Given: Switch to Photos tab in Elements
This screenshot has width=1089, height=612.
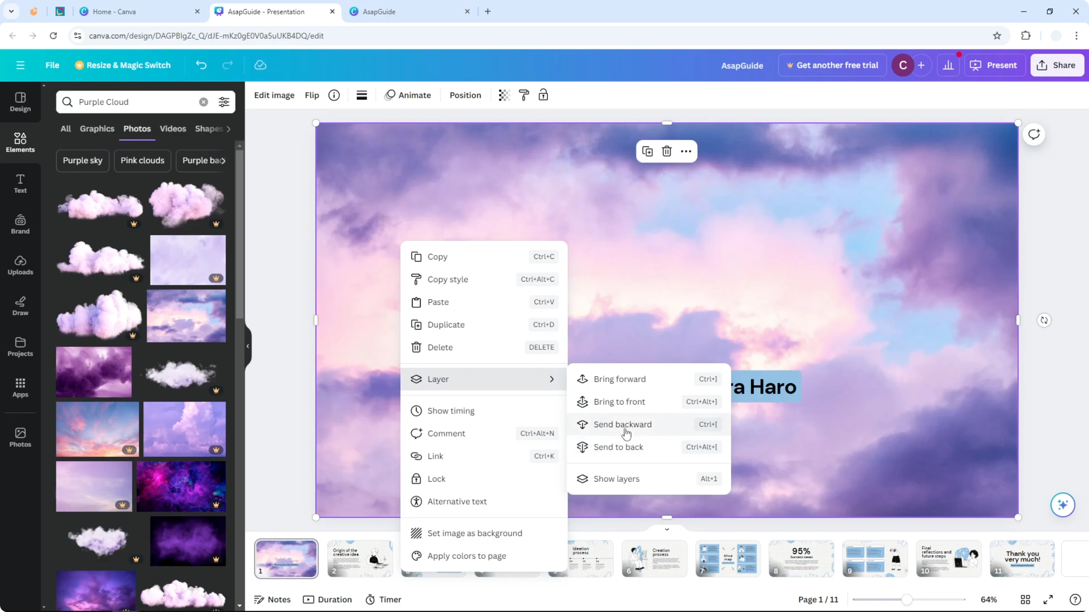Looking at the screenshot, I should [x=137, y=129].
